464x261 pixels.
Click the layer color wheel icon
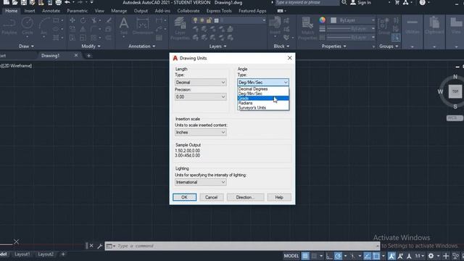(x=322, y=20)
